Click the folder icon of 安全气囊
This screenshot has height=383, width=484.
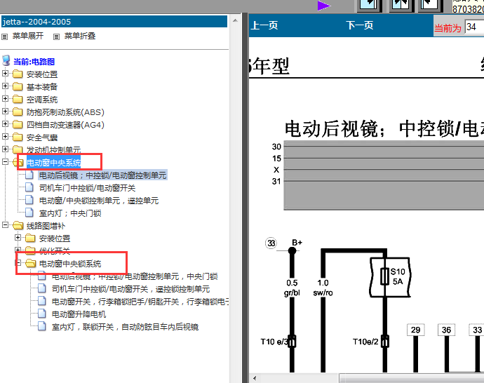[x=18, y=137]
